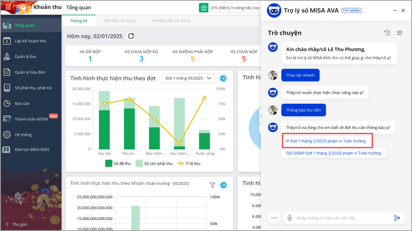412x231 pixels.
Task: Open filter for thu theo khoản chart
Action: click(212, 185)
